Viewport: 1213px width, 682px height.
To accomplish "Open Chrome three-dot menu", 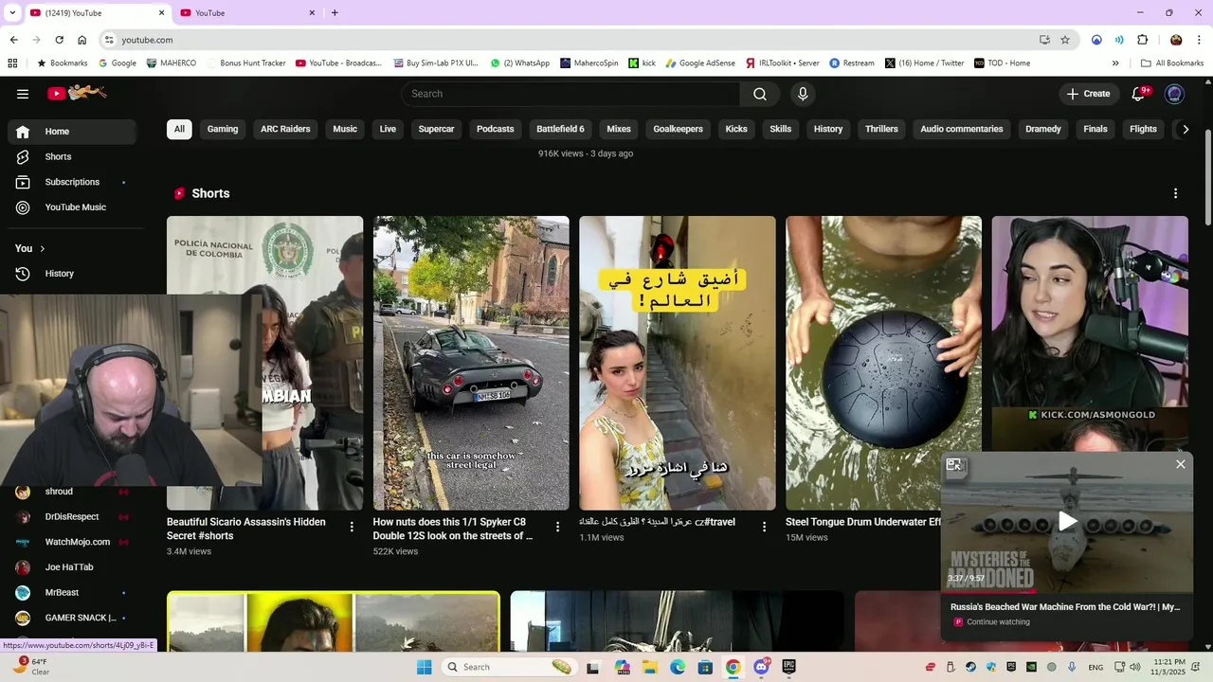I will click(x=1199, y=40).
